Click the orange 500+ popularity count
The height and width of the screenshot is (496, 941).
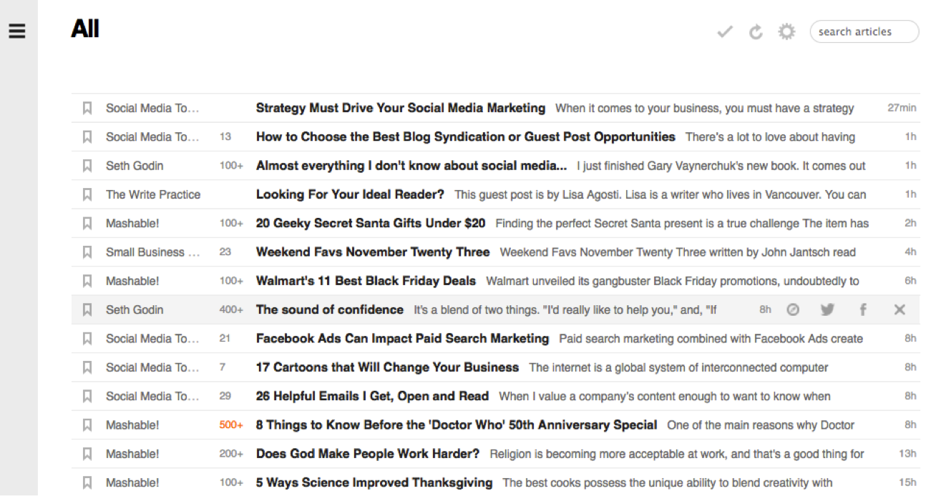pyautogui.click(x=231, y=425)
